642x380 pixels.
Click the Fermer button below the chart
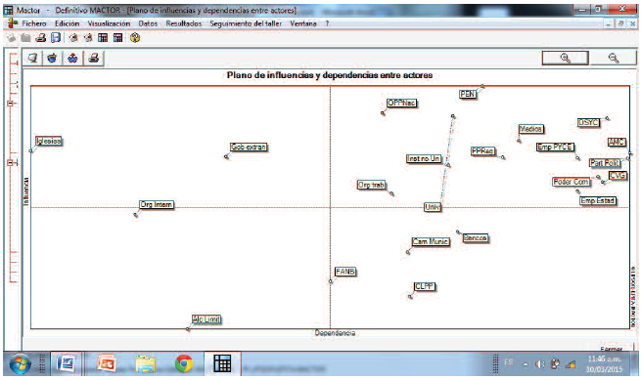pyautogui.click(x=612, y=349)
